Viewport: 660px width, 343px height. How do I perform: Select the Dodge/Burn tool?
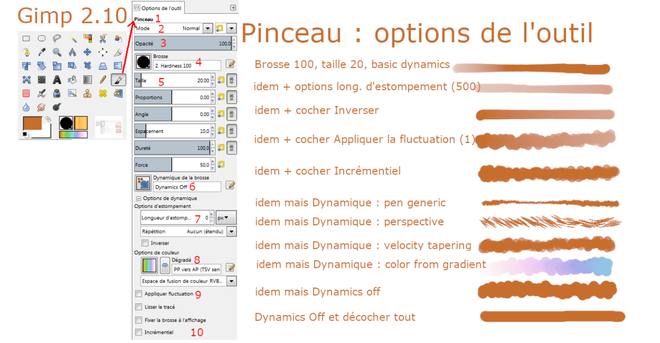(x=57, y=107)
